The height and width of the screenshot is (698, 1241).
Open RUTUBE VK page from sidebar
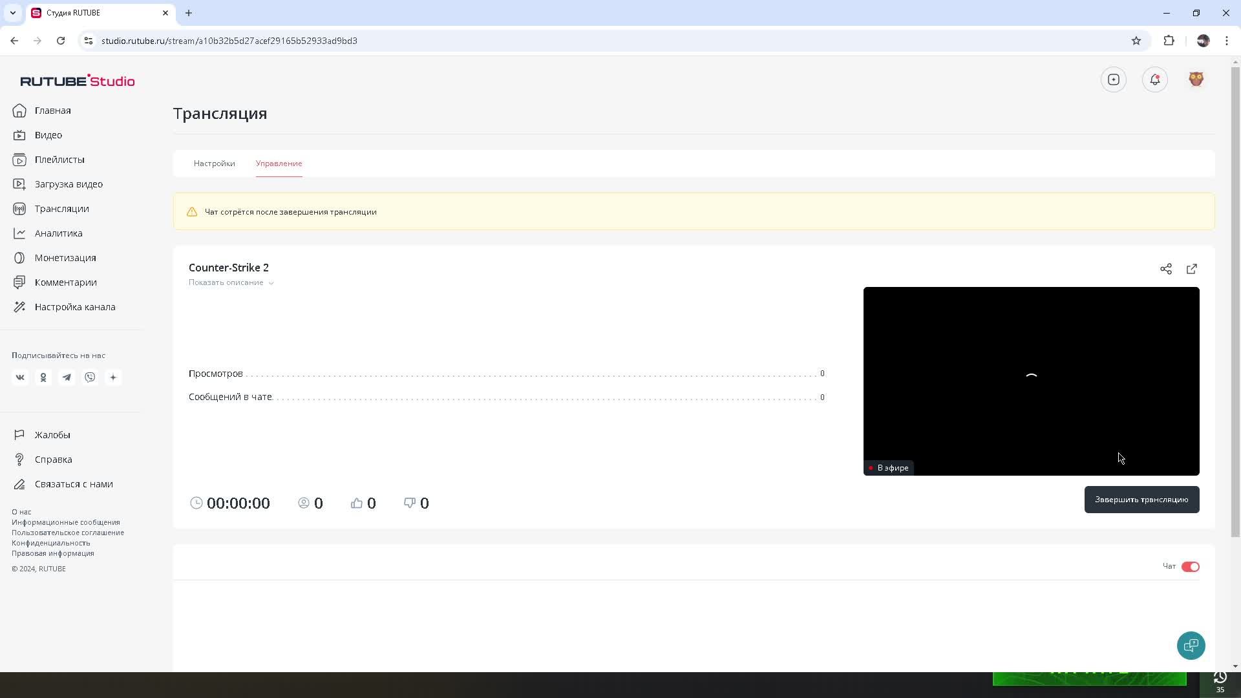click(x=20, y=377)
